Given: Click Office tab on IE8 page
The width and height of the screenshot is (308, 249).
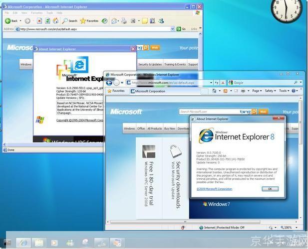Looking at the screenshot, I should coord(141,128).
